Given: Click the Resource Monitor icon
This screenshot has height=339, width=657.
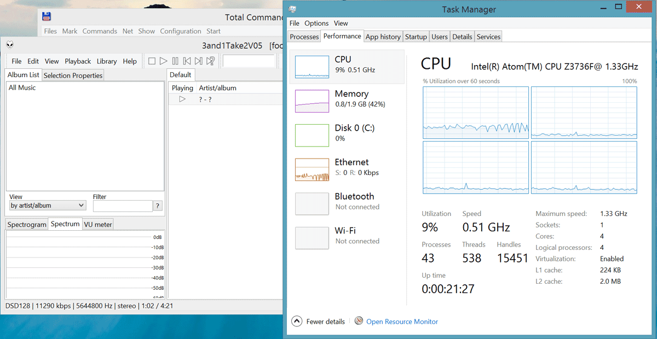Looking at the screenshot, I should tap(359, 321).
